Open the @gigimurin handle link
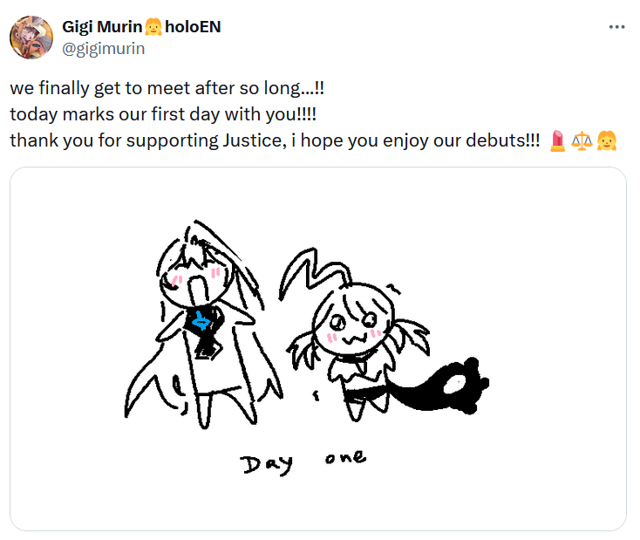 pos(103,49)
